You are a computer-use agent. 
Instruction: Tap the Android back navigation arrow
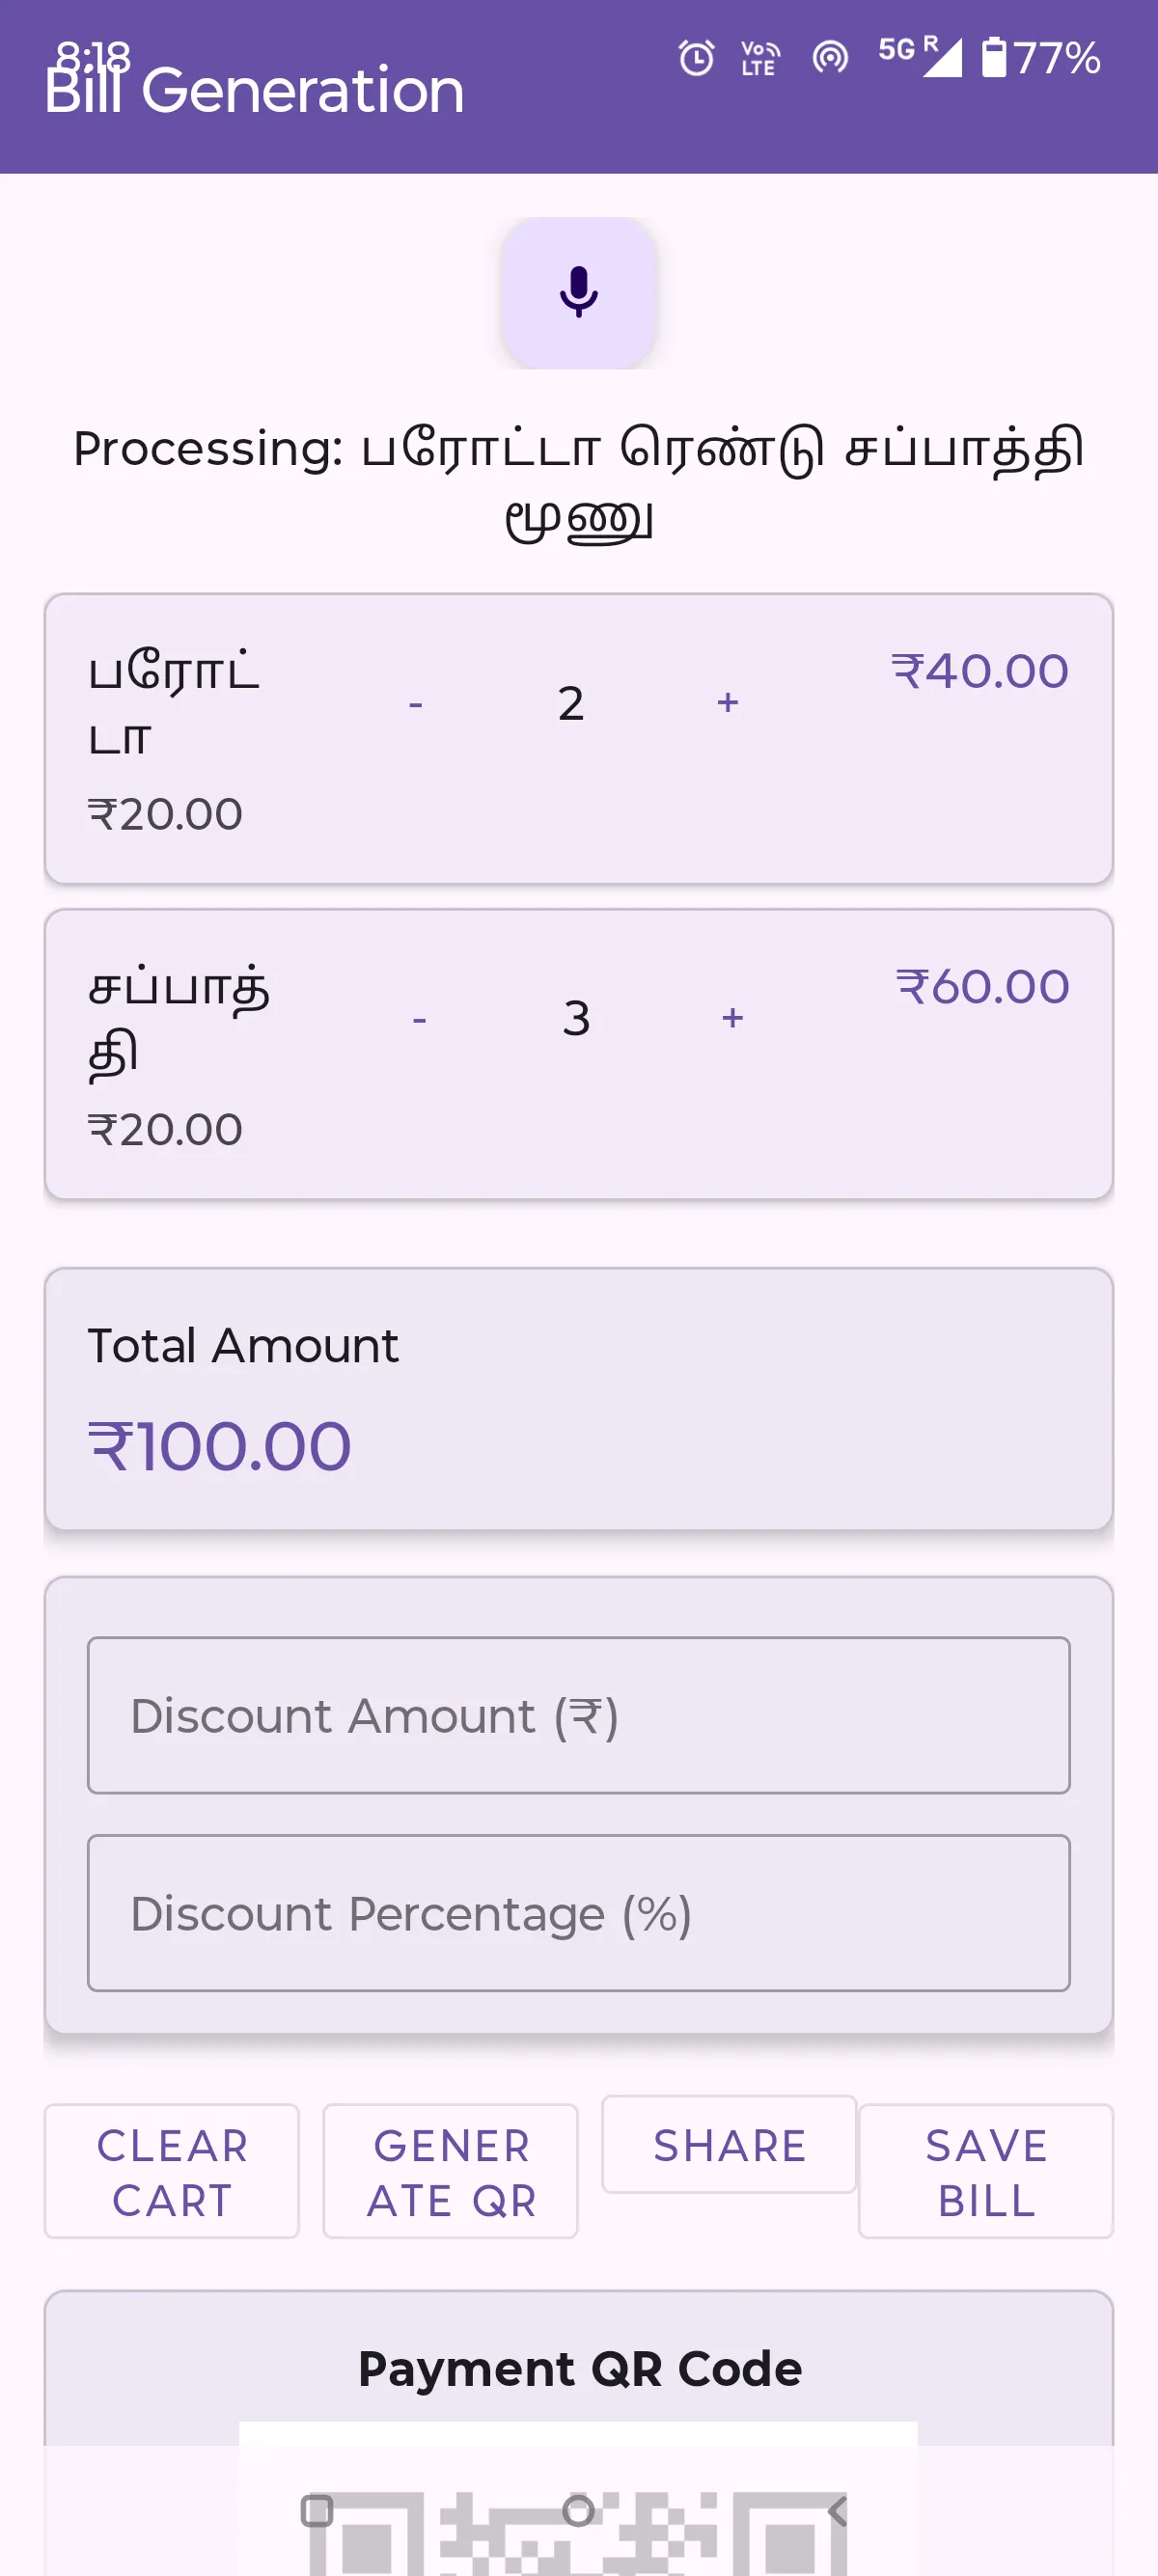(838, 2510)
